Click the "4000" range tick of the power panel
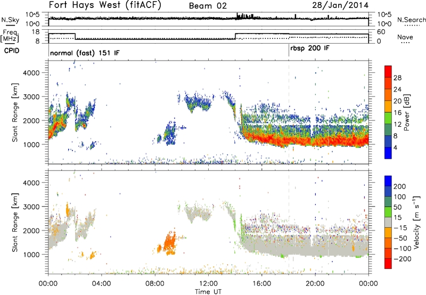 coord(31,73)
